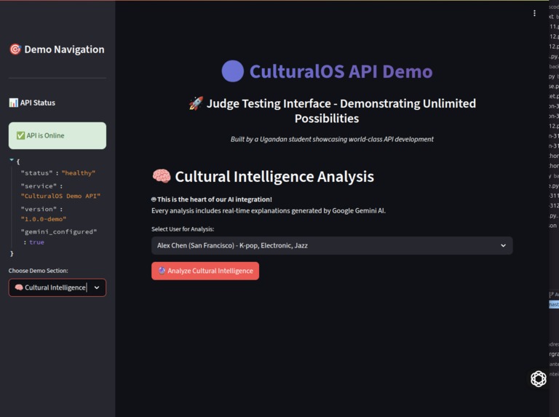Open the Select User for Analysis dropdown
The height and width of the screenshot is (417, 559).
[x=332, y=245]
